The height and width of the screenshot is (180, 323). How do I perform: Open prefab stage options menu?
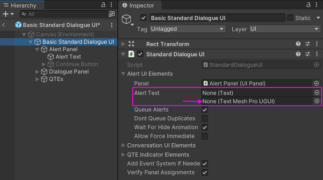coord(112,25)
